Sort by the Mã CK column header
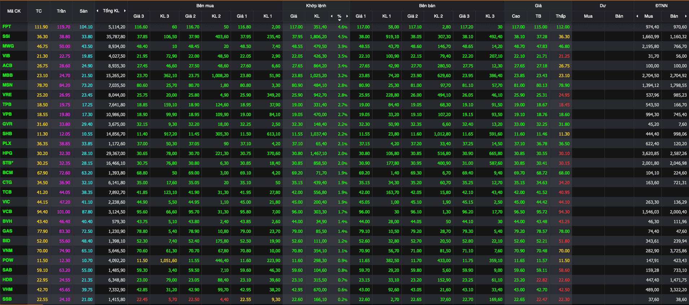 (x=14, y=11)
